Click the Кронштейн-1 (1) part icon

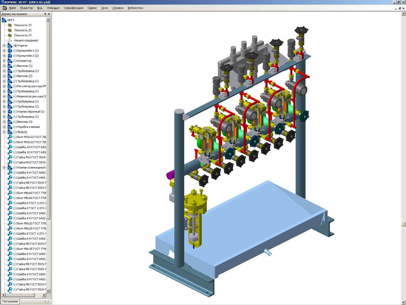[x=10, y=51]
